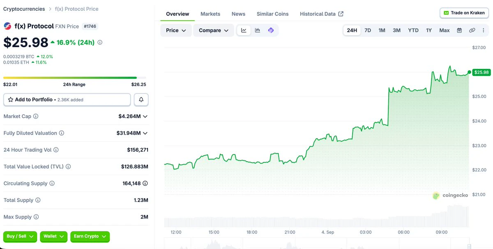Switch to the Similar Coins tab
This screenshot has height=249, width=493.
[272, 14]
